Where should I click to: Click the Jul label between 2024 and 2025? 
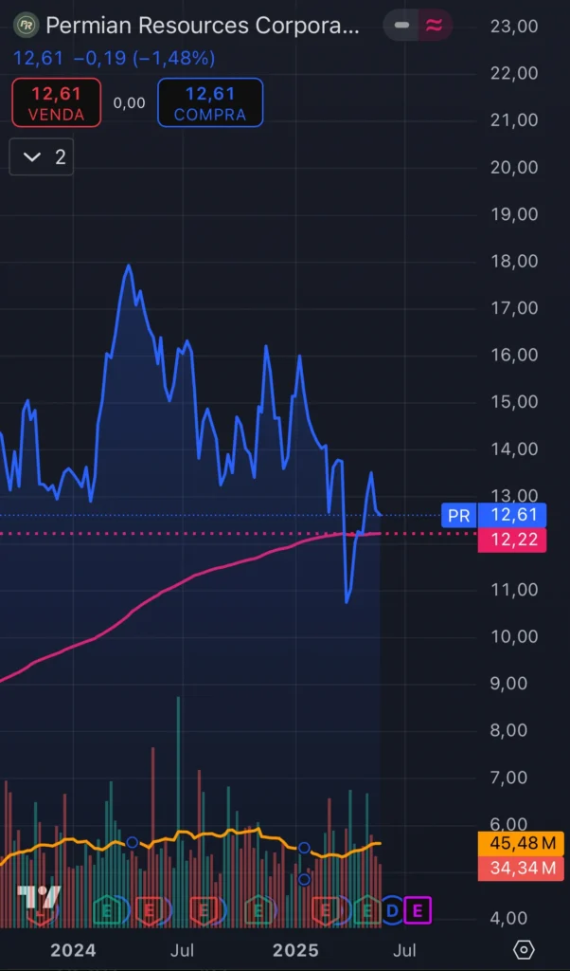[183, 950]
